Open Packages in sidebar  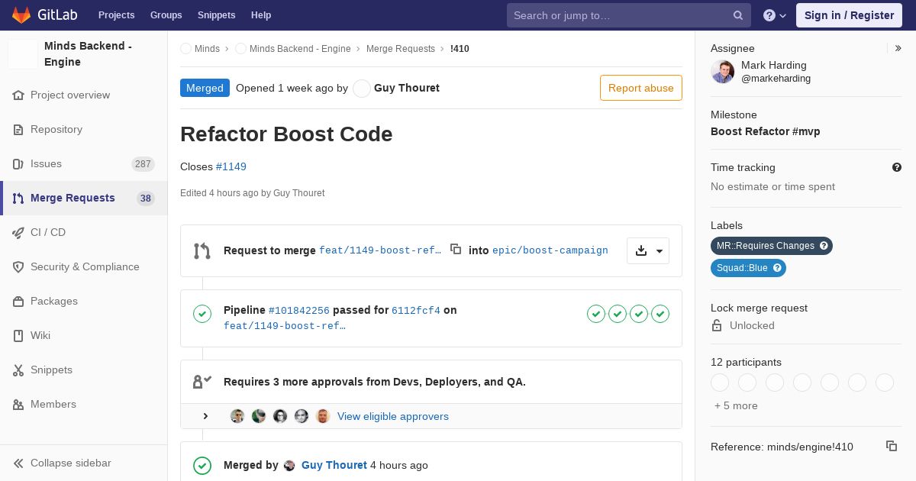pos(84,301)
